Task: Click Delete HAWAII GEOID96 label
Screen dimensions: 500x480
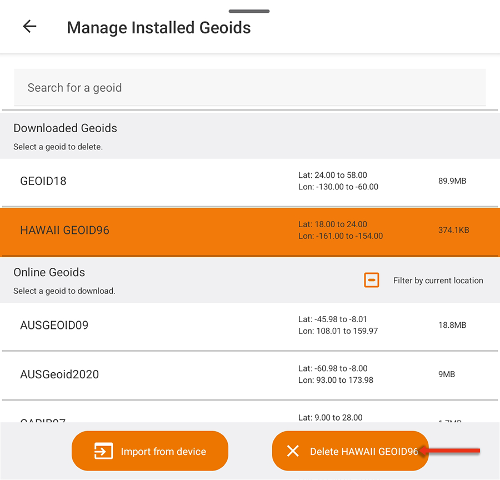Action: click(x=364, y=452)
